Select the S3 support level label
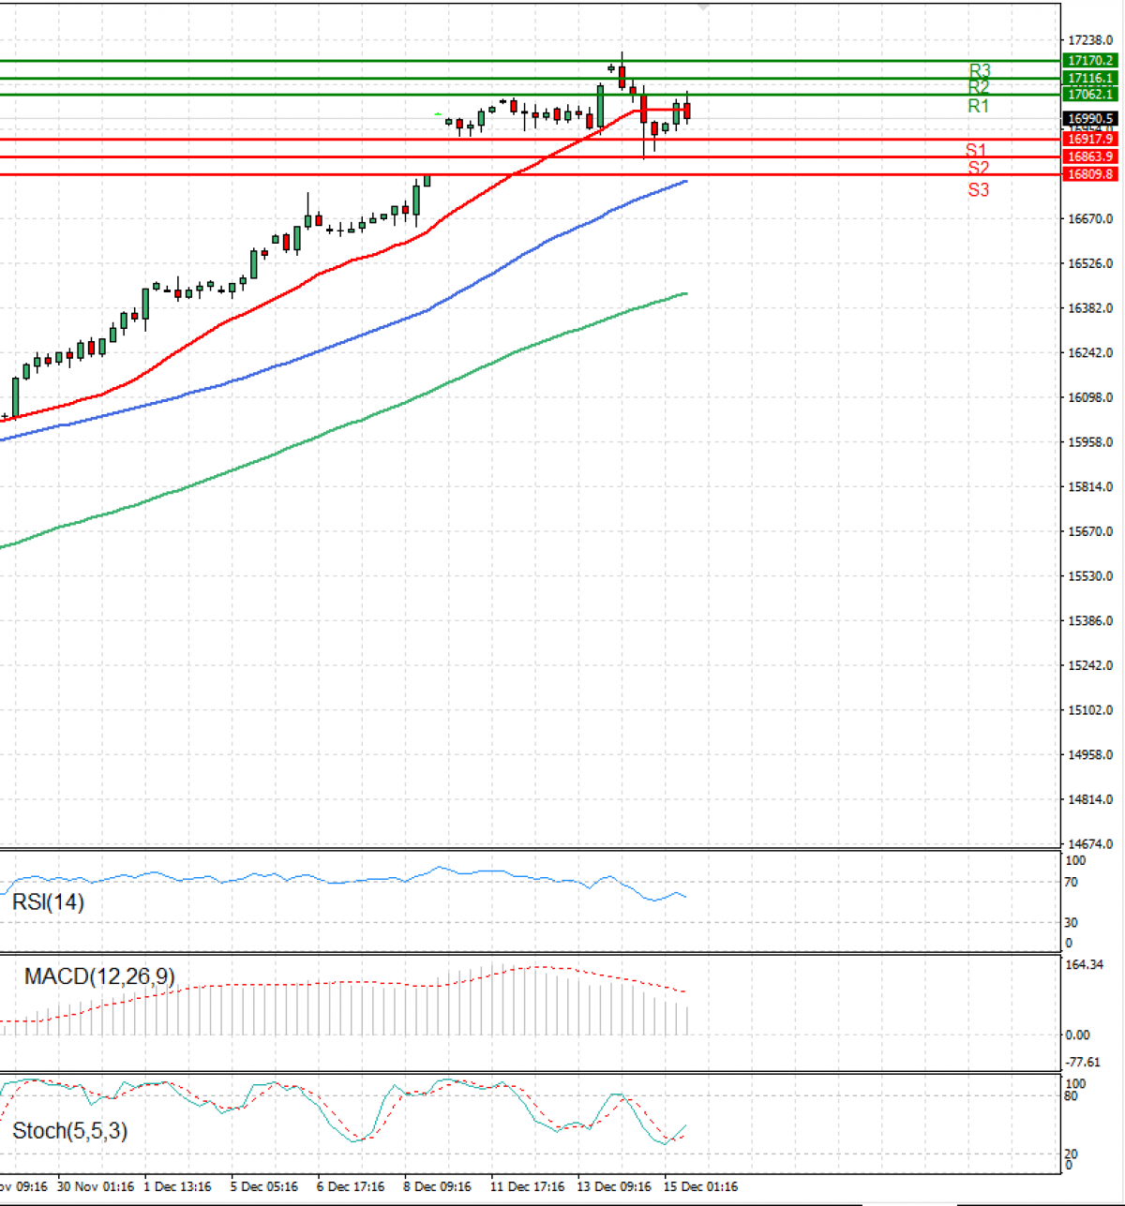 pos(977,188)
